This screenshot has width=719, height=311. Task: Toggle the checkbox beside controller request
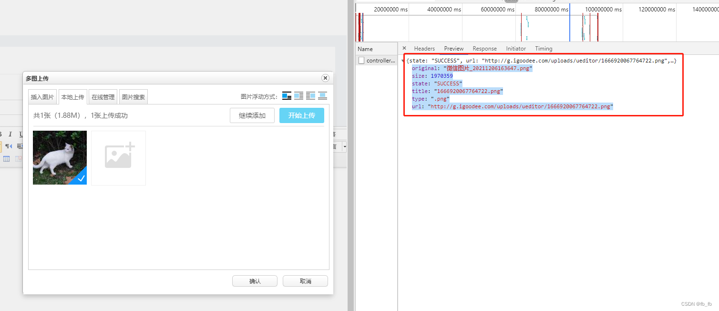pos(361,60)
